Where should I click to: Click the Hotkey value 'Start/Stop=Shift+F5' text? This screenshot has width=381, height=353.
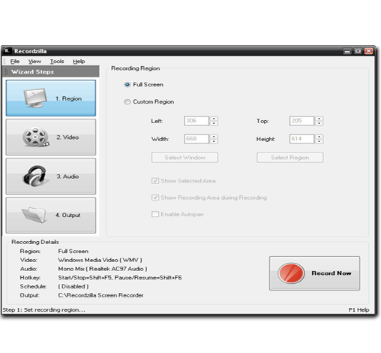(85, 278)
